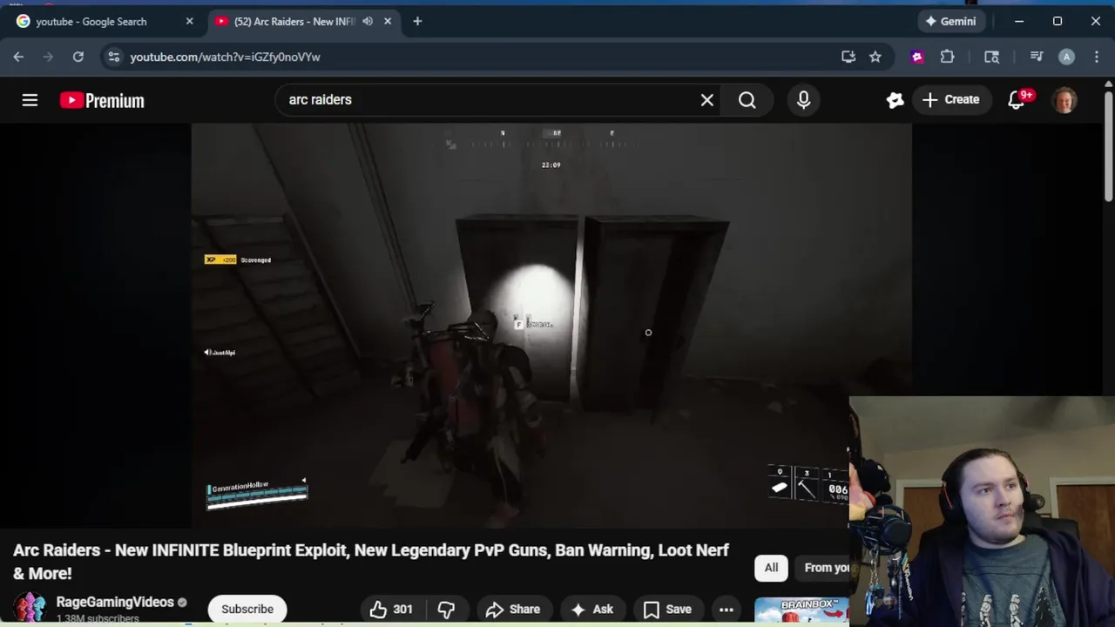Go back in browser history

[18, 57]
